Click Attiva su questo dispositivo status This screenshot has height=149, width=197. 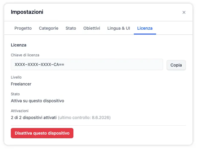(37, 101)
